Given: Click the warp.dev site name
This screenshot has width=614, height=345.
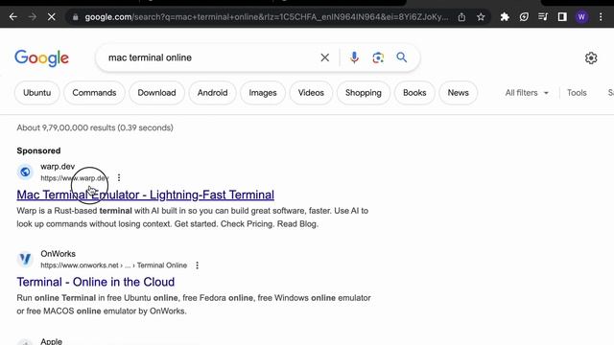Looking at the screenshot, I should pyautogui.click(x=58, y=166).
